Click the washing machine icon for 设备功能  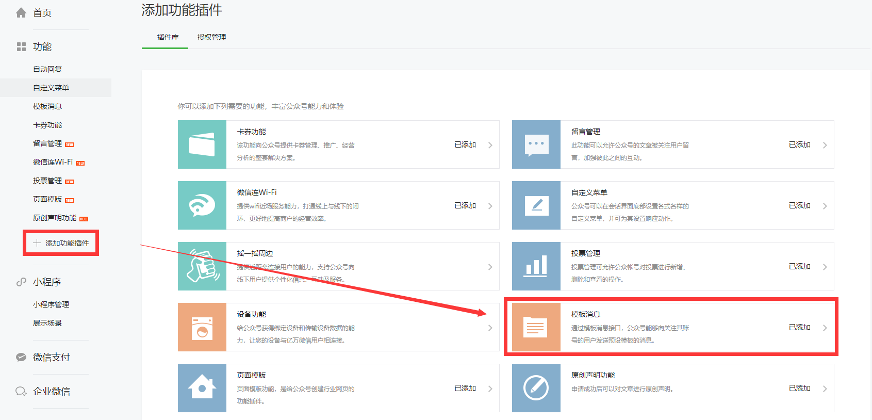coord(202,327)
